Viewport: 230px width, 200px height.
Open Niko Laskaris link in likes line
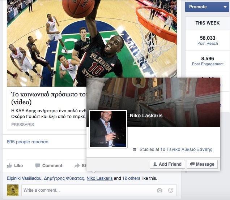coord(99,178)
